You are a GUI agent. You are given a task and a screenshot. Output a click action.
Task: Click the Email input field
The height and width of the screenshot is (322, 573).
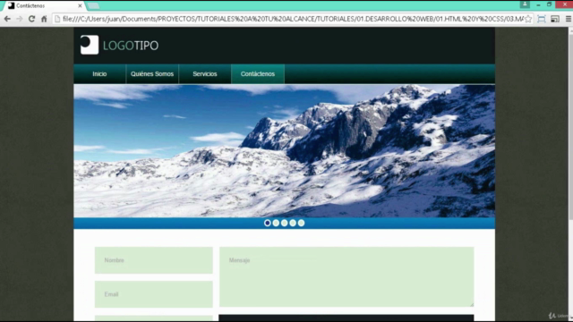(x=153, y=294)
